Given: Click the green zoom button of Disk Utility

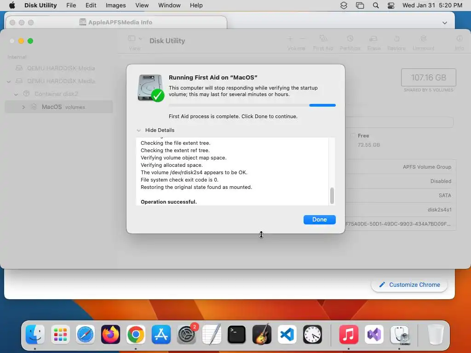Looking at the screenshot, I should 30,41.
